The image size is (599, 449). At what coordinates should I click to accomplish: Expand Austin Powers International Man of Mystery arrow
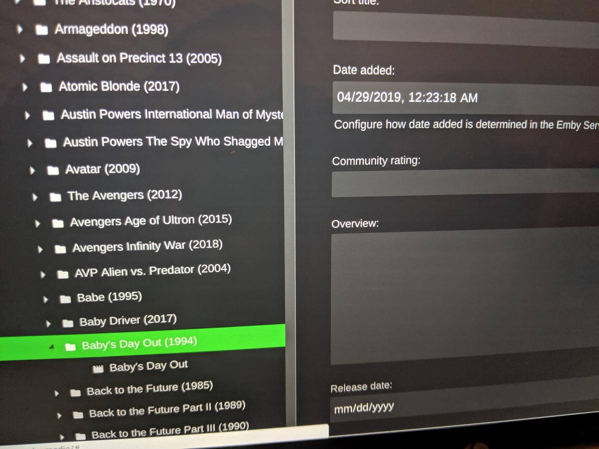(x=28, y=116)
